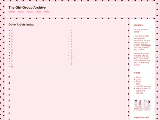Select kpop in topics list

click(139, 77)
